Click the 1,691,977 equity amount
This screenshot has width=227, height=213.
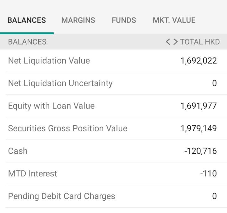click(199, 106)
